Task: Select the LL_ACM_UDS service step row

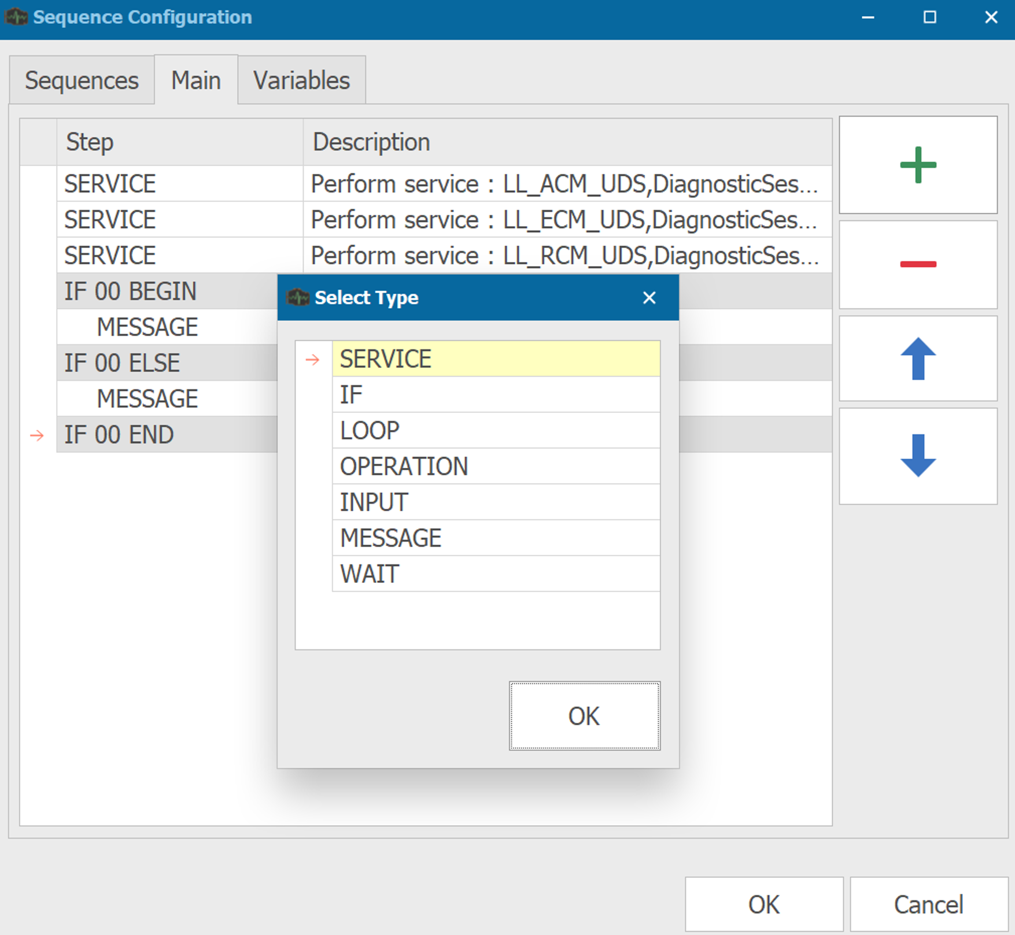Action: point(444,184)
